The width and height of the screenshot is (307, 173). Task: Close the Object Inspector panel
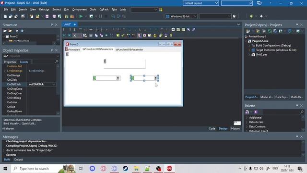tap(57, 50)
